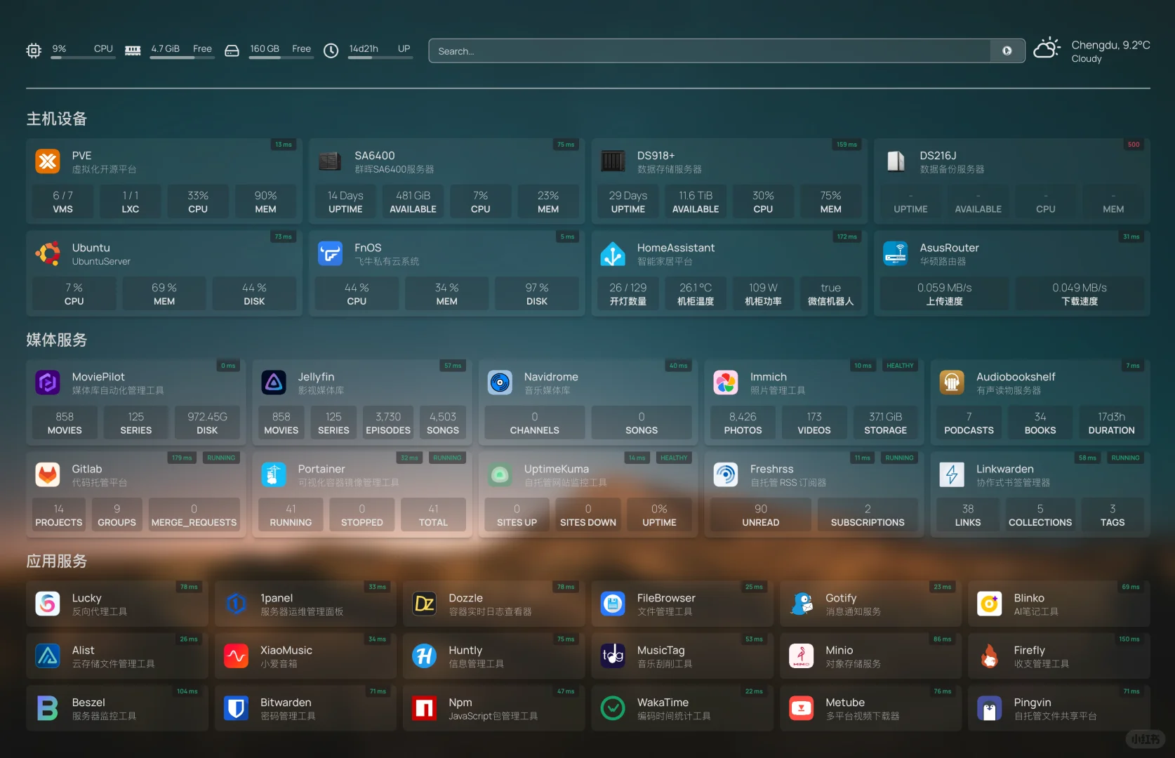Open the SA6400 server icon

coord(330,161)
